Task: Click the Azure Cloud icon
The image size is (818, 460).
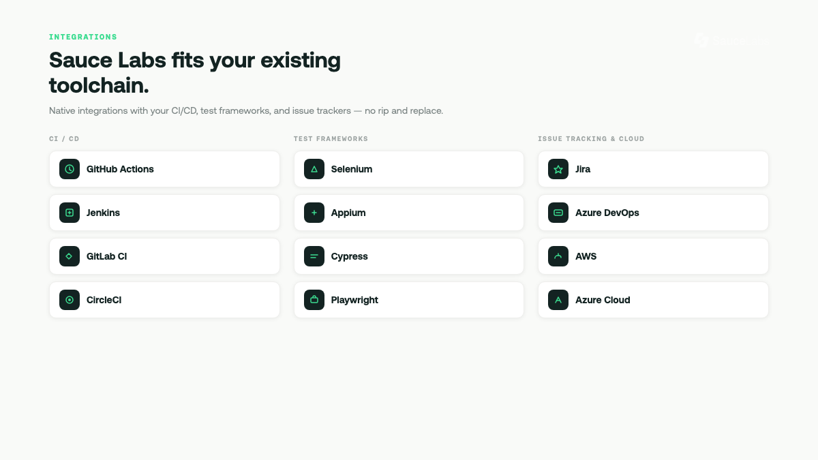Action: (x=558, y=300)
